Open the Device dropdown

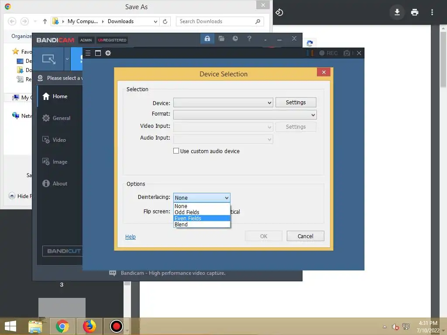coord(223,103)
